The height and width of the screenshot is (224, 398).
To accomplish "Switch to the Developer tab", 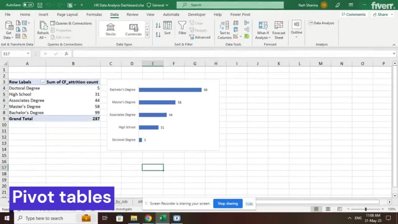I will pyautogui.click(x=197, y=14).
